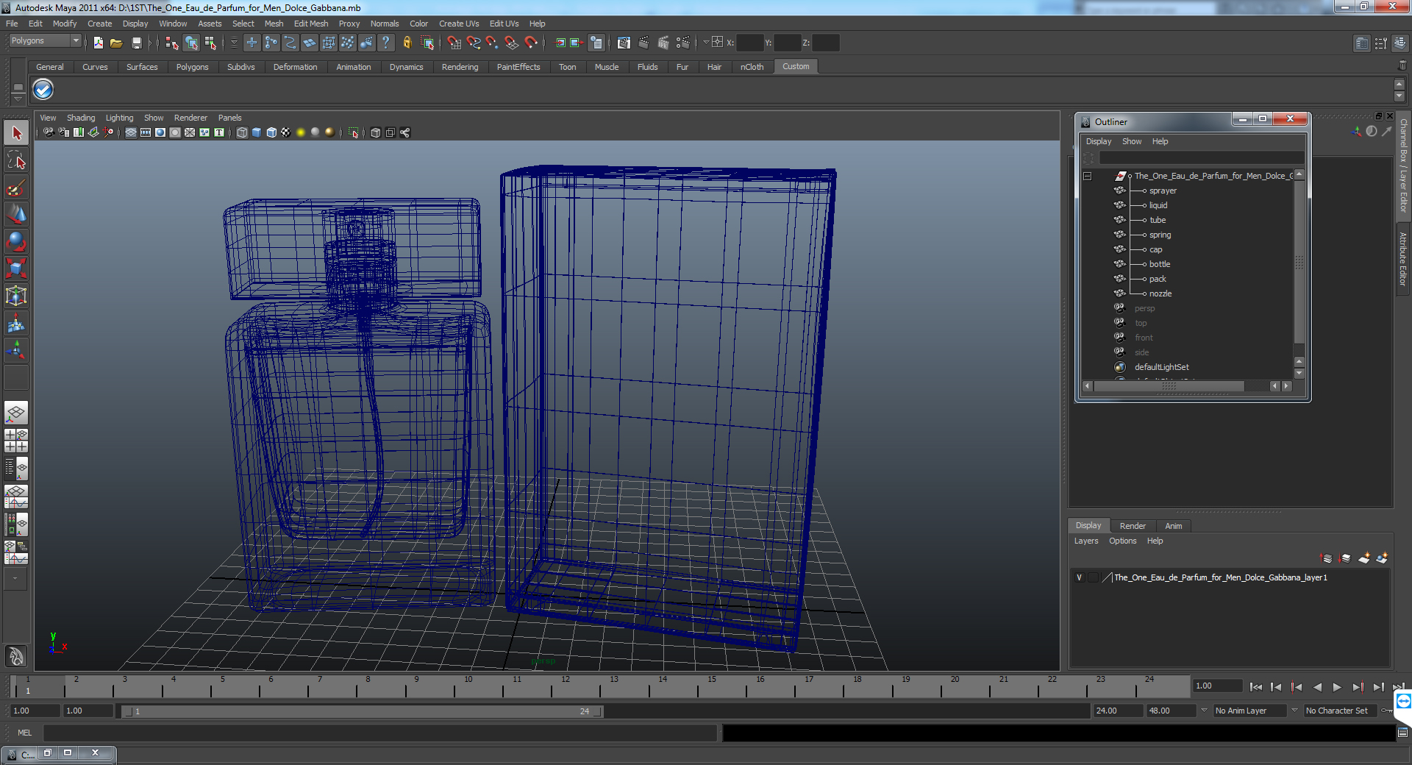Open the shelf options arrow menu
Viewport: 1412px width, 765px height.
point(18,98)
